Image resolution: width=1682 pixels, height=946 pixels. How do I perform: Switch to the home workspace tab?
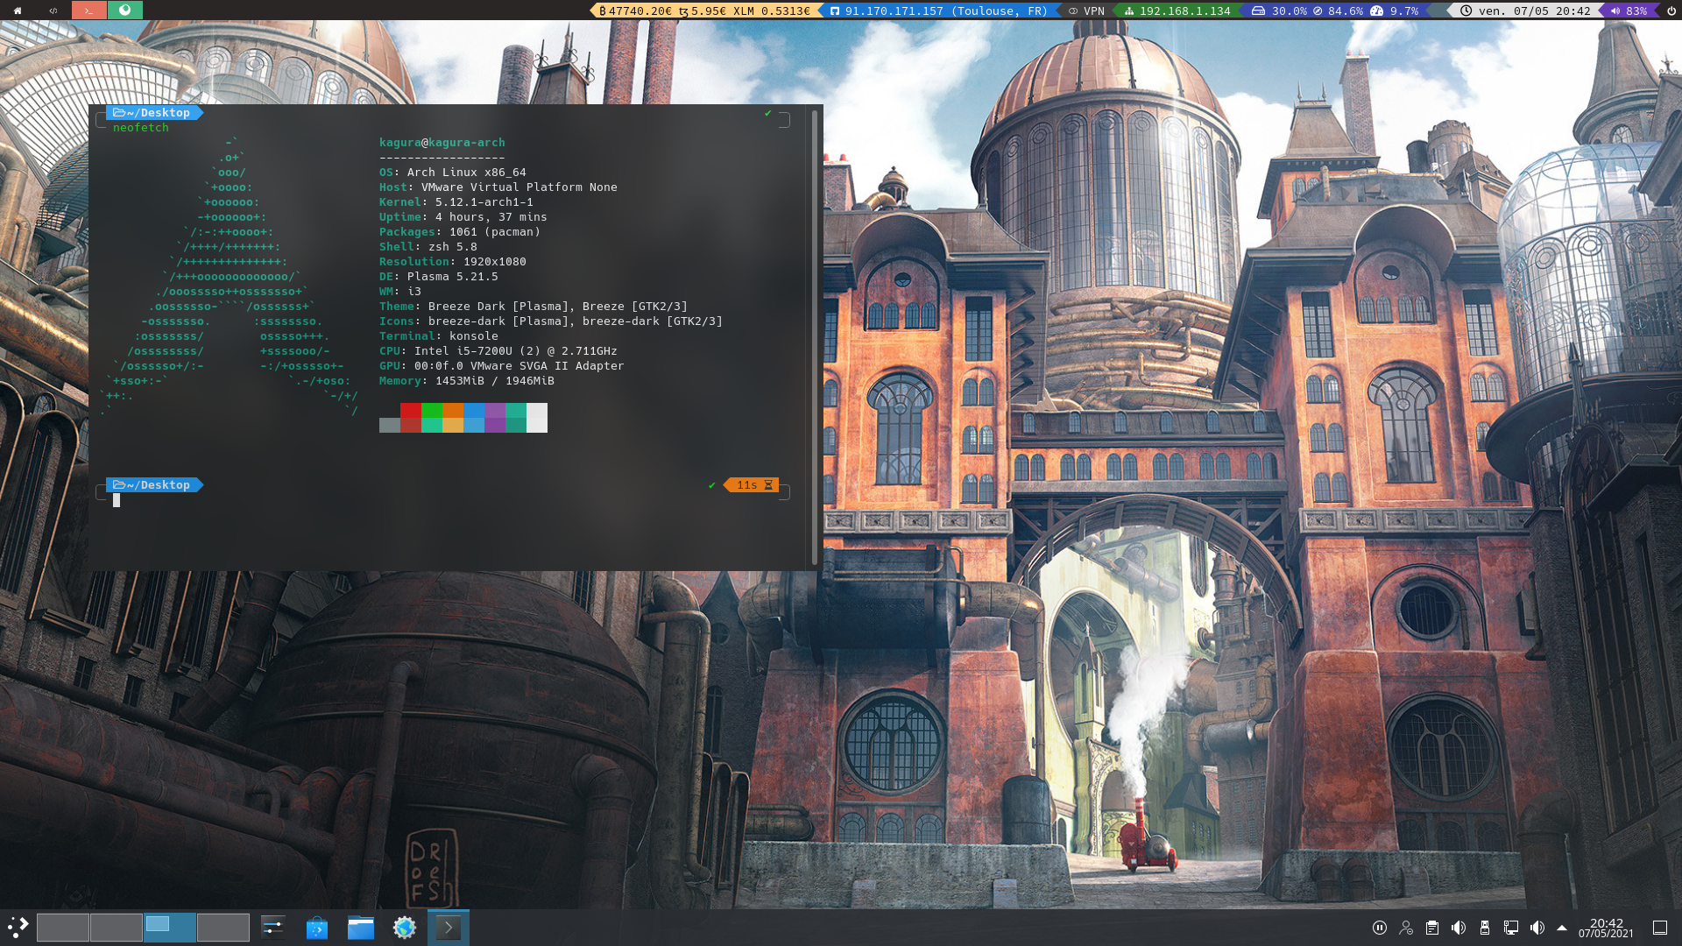click(x=18, y=11)
